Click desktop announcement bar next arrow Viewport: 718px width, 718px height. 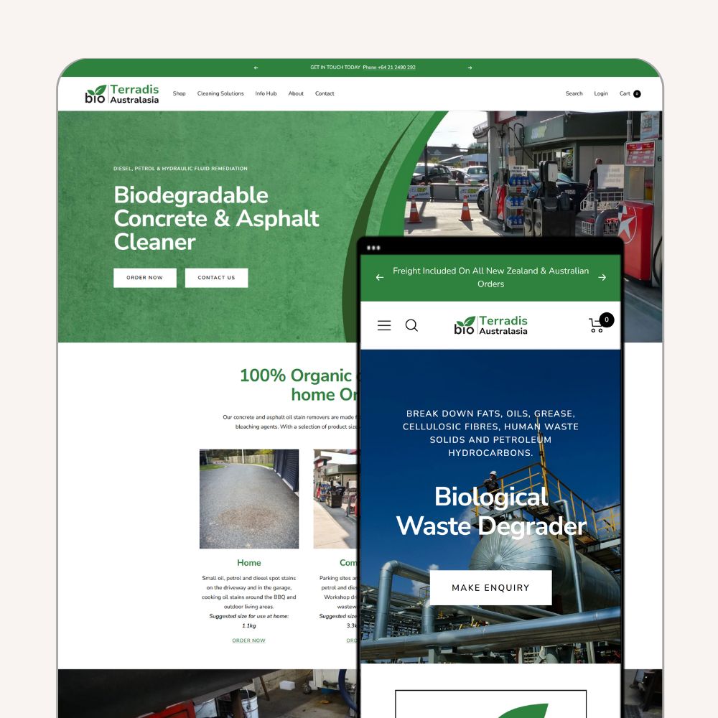point(470,67)
